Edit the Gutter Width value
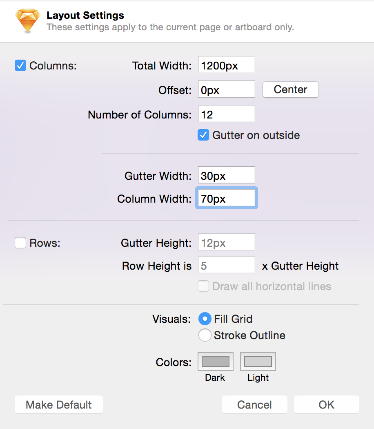Screen dimensions: 374x429 coord(226,175)
